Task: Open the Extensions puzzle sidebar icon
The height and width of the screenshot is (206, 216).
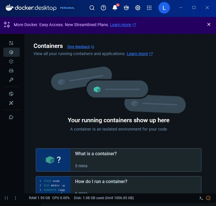Action: (11, 117)
